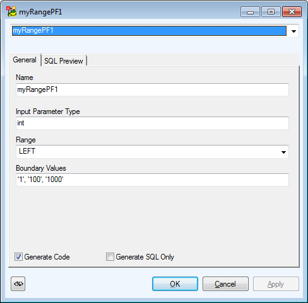Expand the Range LEFT dropdown
The height and width of the screenshot is (303, 308).
[283, 152]
